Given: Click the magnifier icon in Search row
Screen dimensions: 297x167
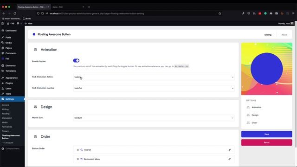Looking at the screenshot, I should tap(82, 150).
